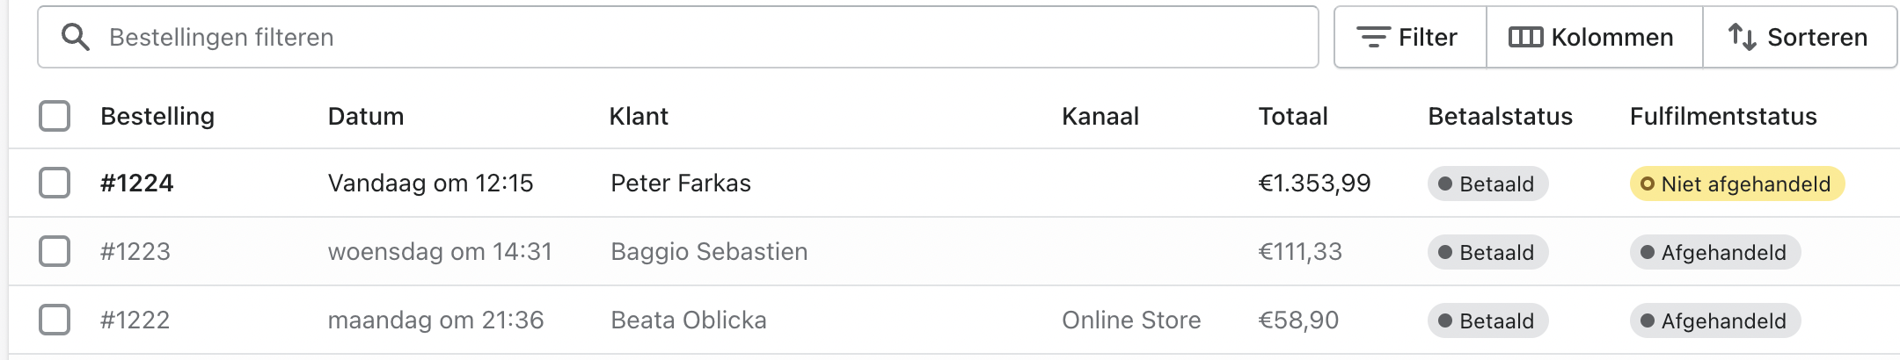Click Afgehandeld badge for order #1223
The width and height of the screenshot is (1900, 360).
pyautogui.click(x=1714, y=252)
